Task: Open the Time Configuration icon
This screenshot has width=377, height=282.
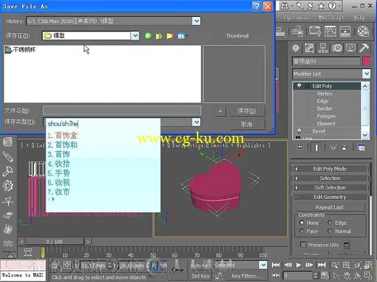Action: (325, 275)
